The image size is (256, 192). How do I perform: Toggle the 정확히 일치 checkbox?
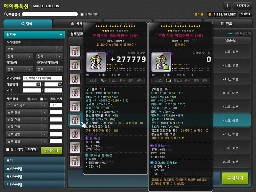click(x=82, y=14)
